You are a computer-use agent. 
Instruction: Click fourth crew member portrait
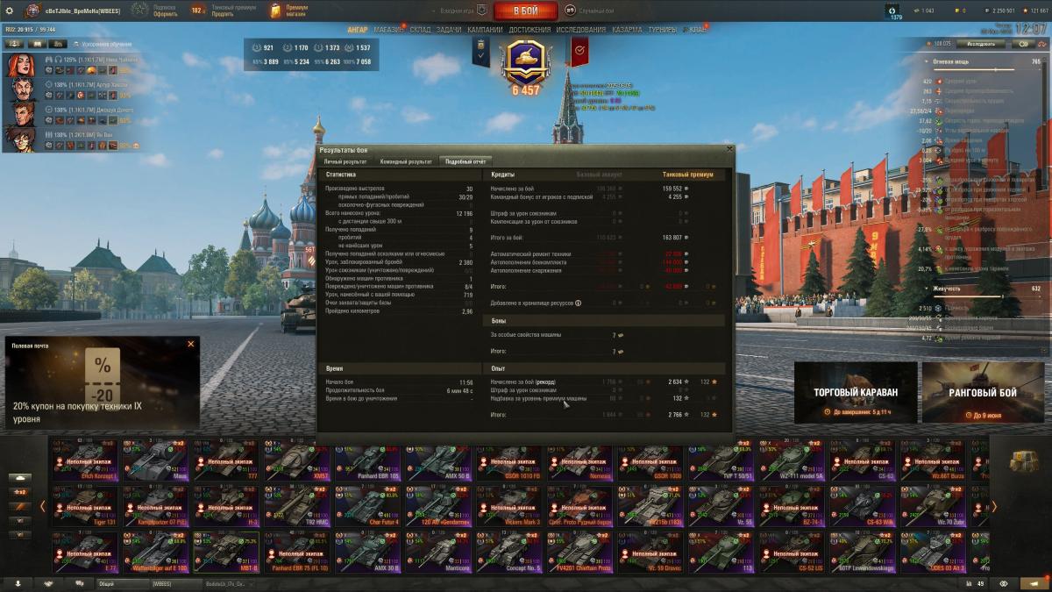[20, 139]
